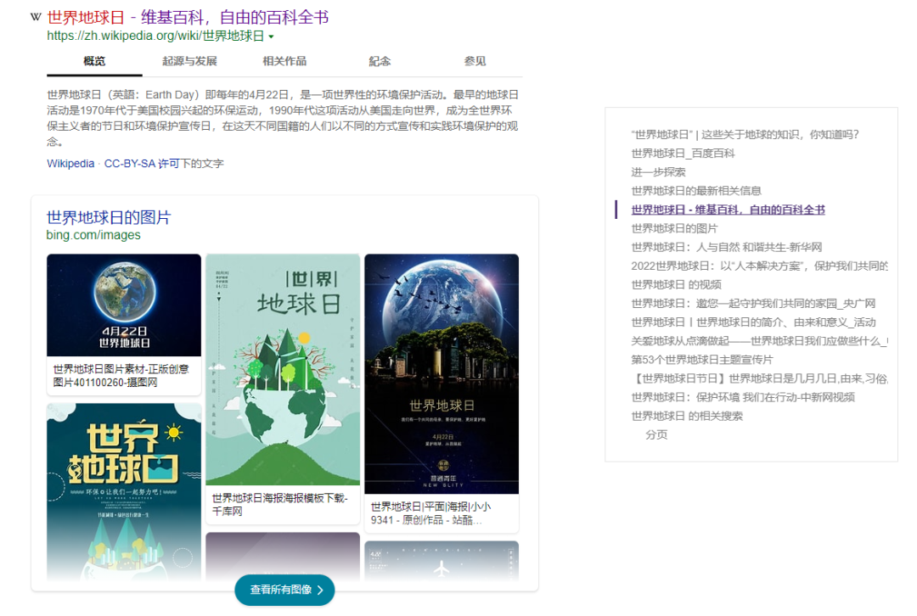Jump to 世界地球日的简介、由来和意义 entry
The height and width of the screenshot is (616, 917).
pos(753,322)
